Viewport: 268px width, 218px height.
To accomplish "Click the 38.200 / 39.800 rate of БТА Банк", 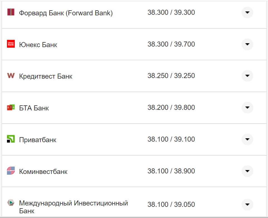I will pos(171,107).
